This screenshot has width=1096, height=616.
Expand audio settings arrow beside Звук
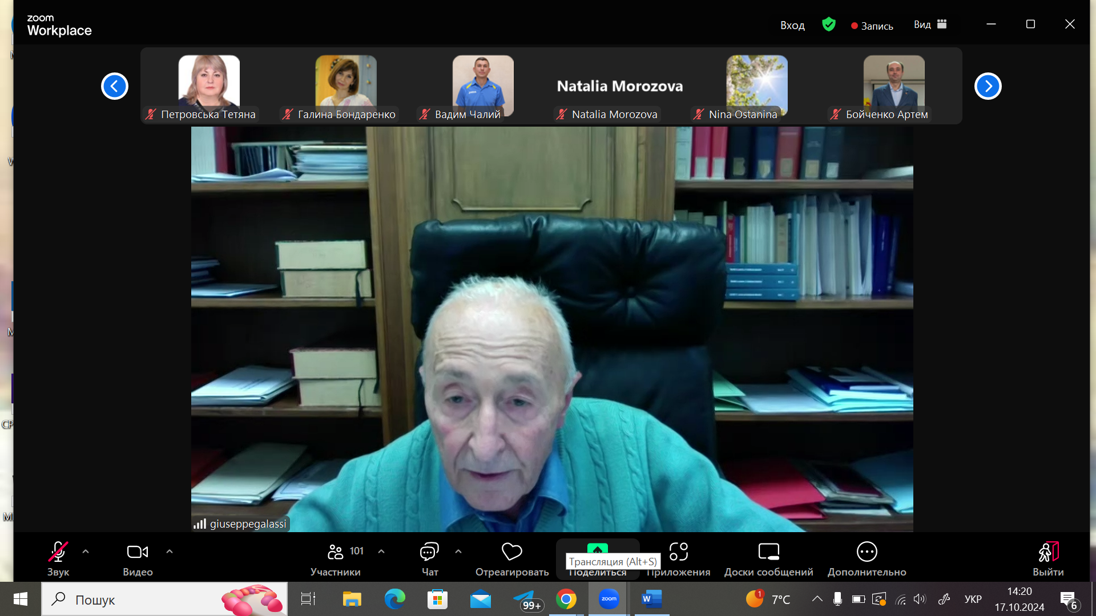click(x=86, y=552)
